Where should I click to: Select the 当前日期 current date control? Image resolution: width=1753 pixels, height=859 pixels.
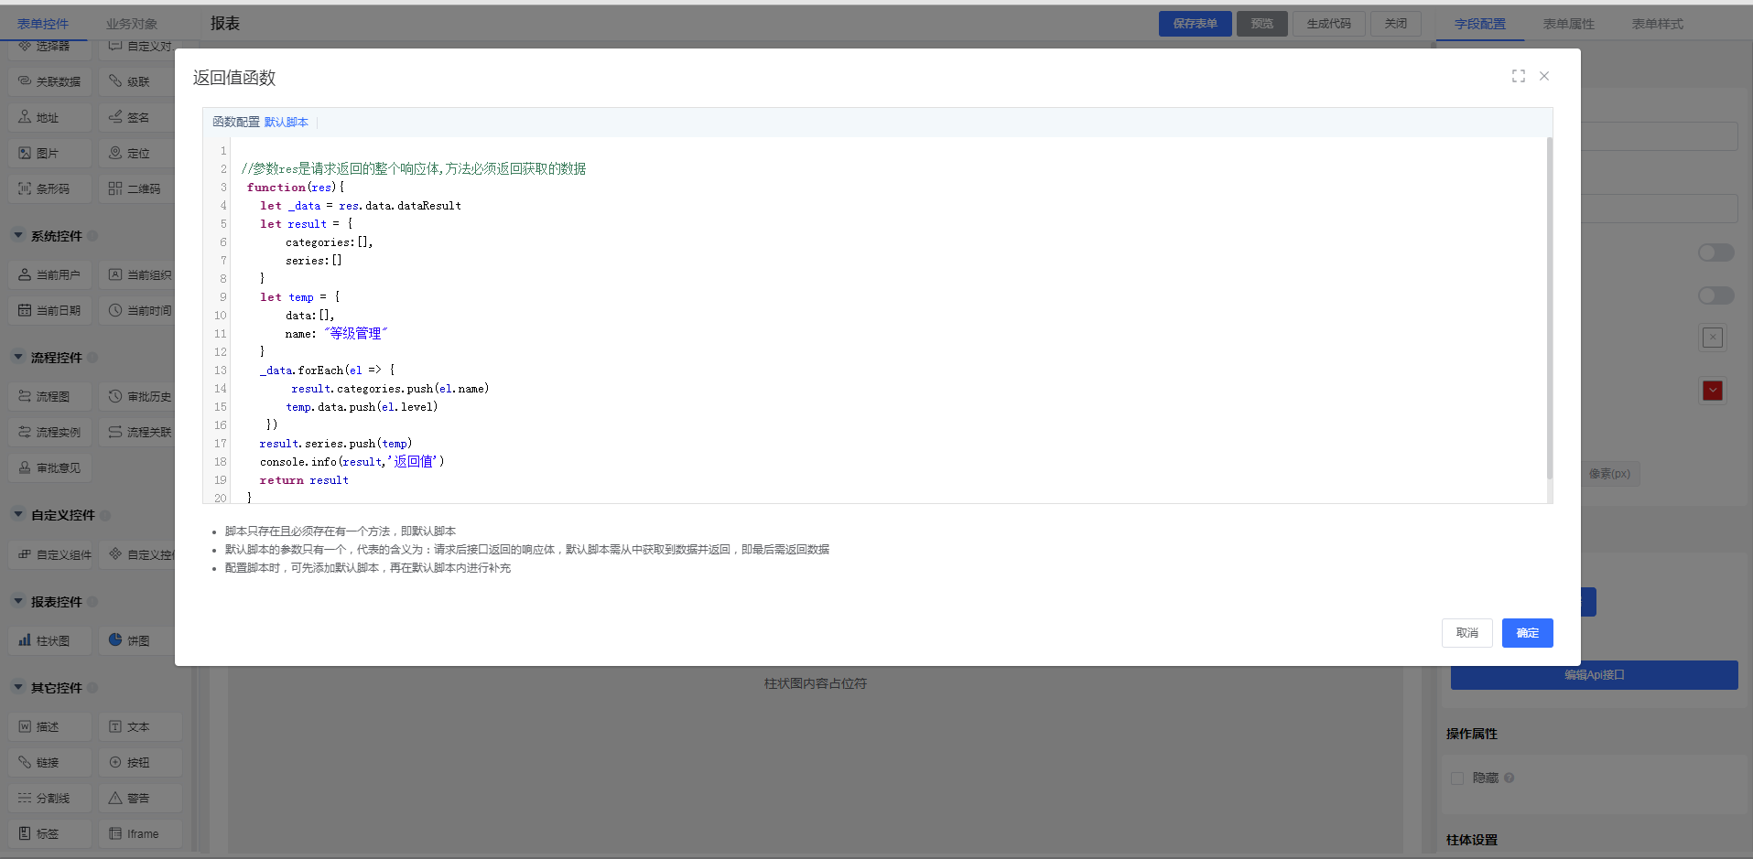tap(50, 310)
